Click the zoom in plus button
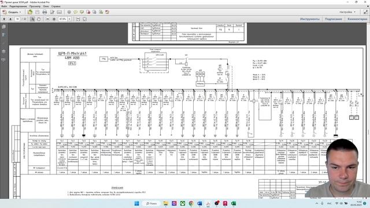The image size is (370, 208). pos(54,19)
